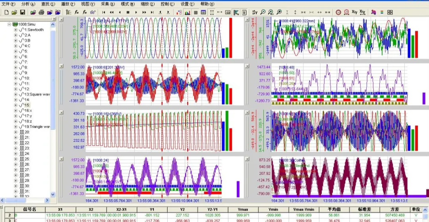Expand the 13:Square wave tree node
This screenshot has height=222, width=429.
tap(15, 95)
